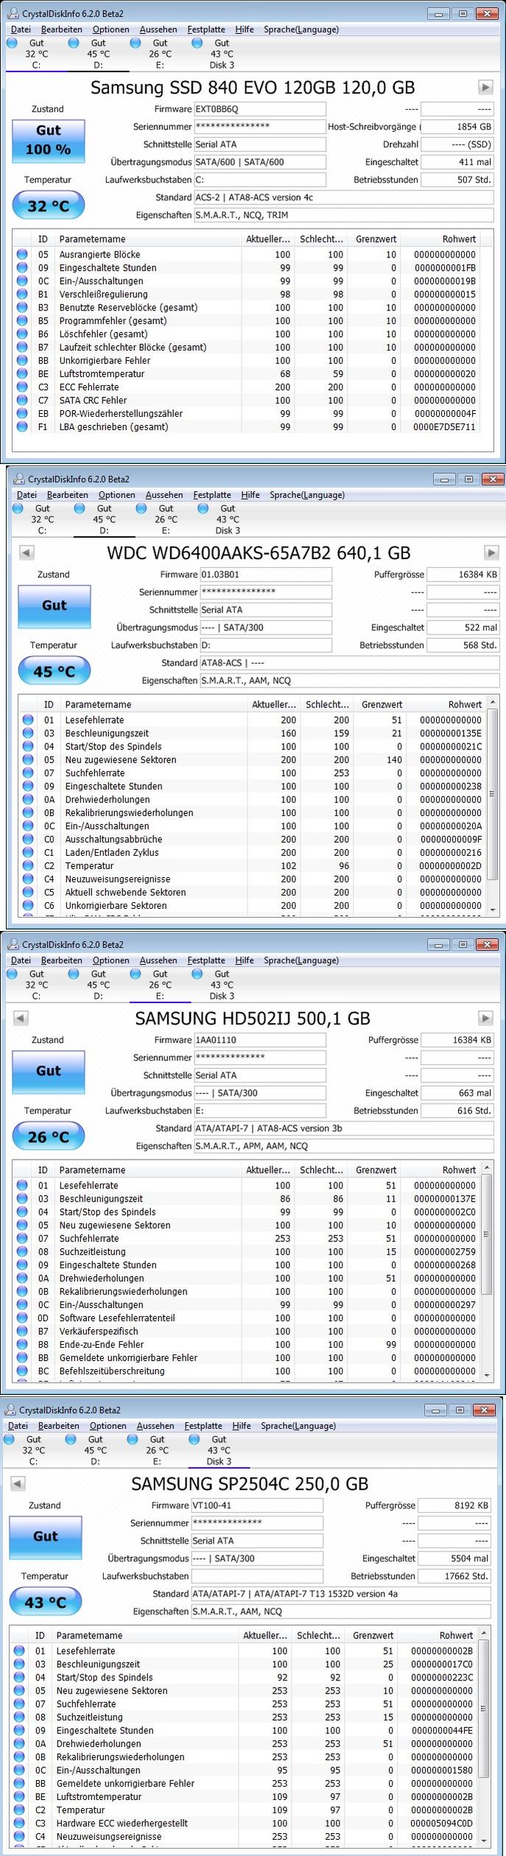506x1856 pixels.
Task: Select the C: 32 °C disk tab in SAMSUNG HD502IJ window
Action: [36, 984]
